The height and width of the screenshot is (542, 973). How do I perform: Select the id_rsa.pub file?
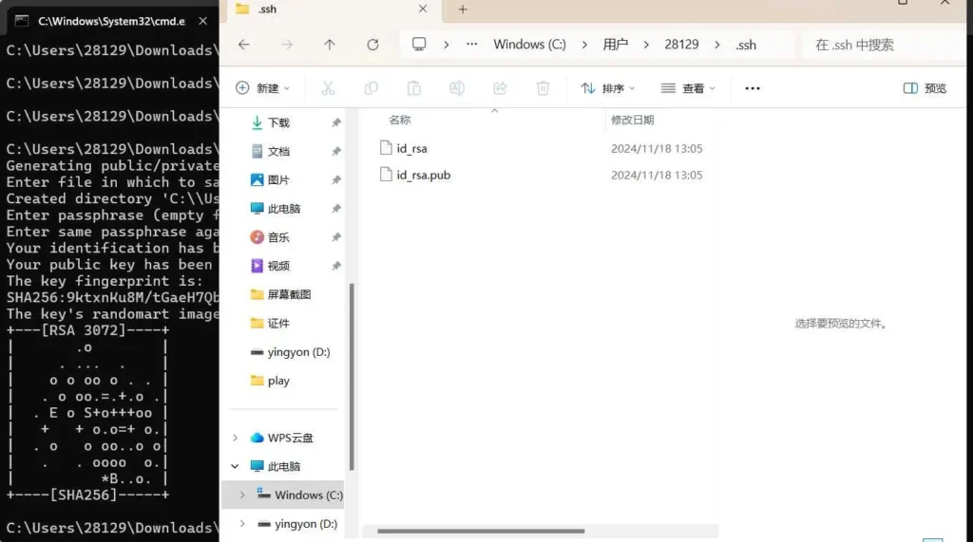(423, 175)
